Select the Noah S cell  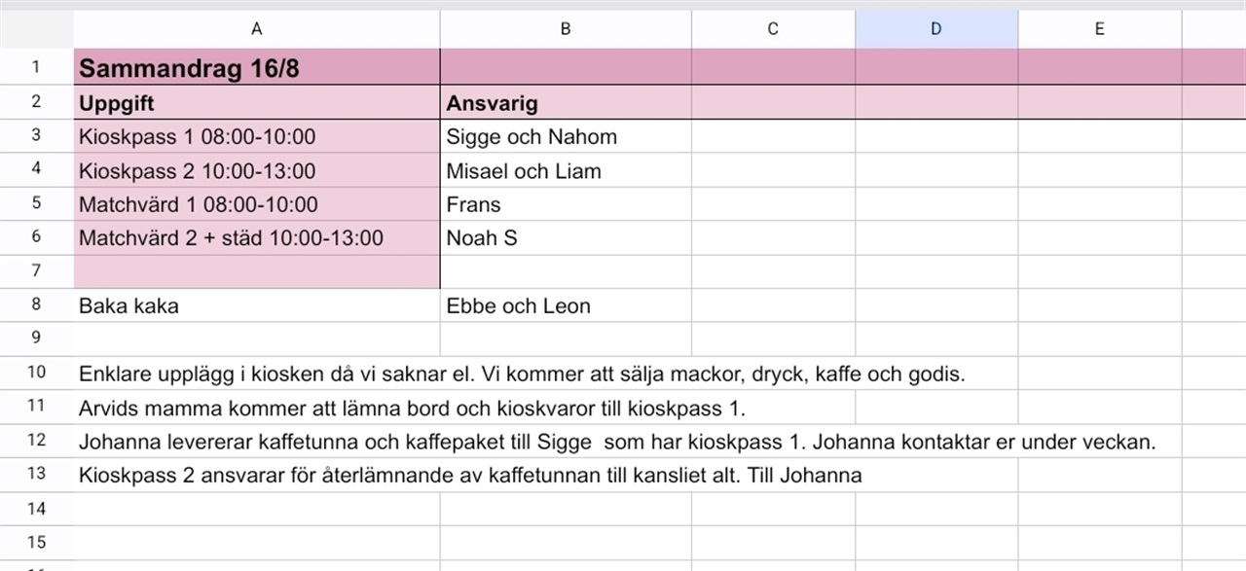(566, 237)
